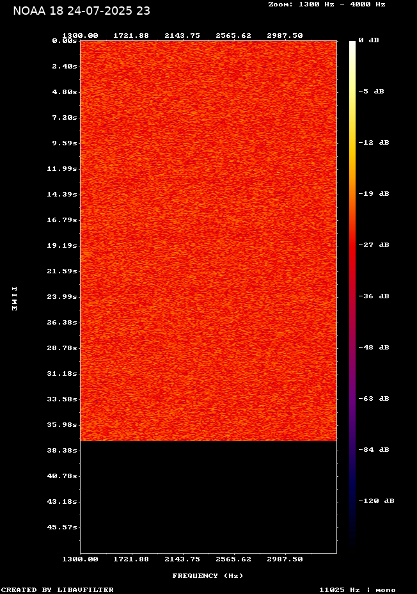
Task: Click the time label 38.38s
Action: click(62, 451)
